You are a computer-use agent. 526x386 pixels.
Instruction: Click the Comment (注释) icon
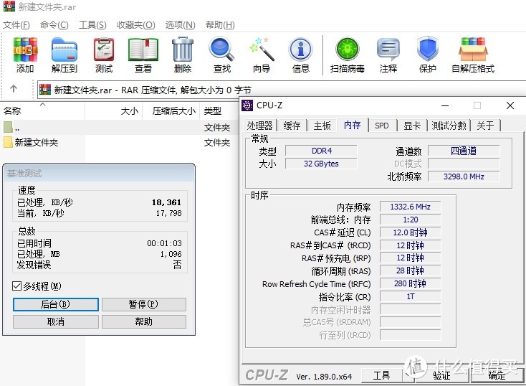(x=388, y=49)
